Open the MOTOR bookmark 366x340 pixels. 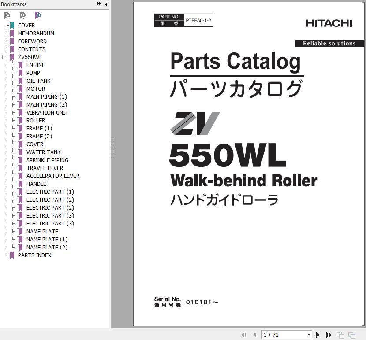[x=36, y=89]
